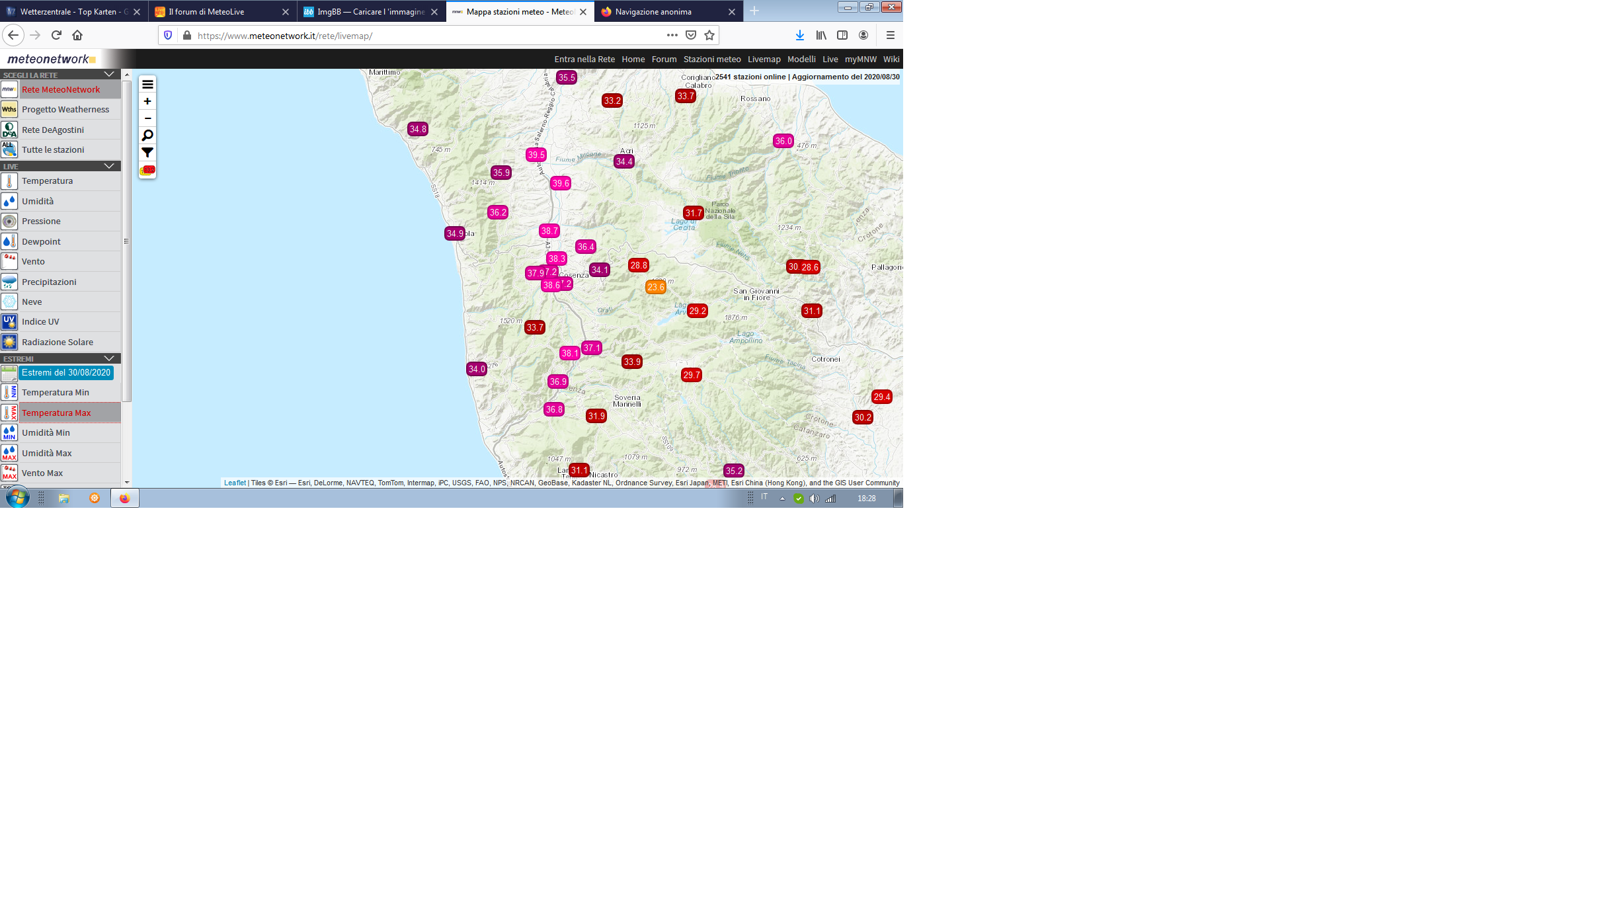Viewport: 1600px width, 923px height.
Task: Open the Modelli navigation link
Action: tap(801, 59)
